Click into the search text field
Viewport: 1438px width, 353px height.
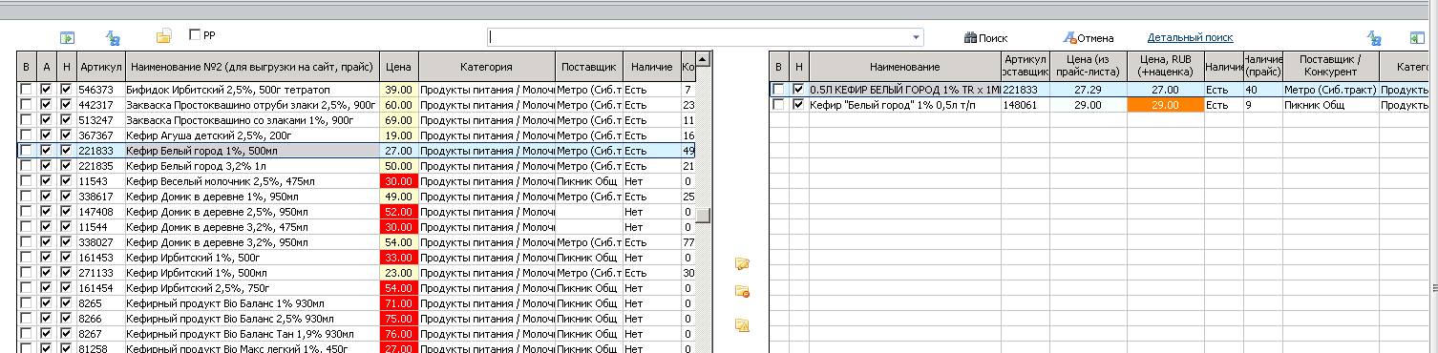click(698, 37)
